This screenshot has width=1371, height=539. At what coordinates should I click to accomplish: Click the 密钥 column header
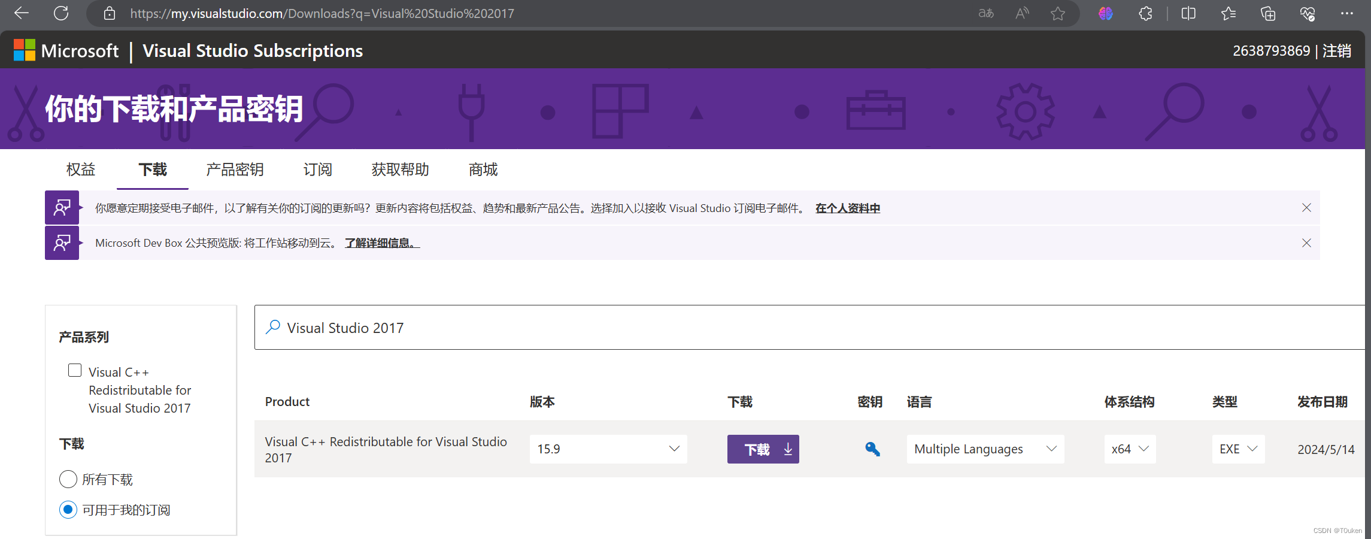pos(870,402)
